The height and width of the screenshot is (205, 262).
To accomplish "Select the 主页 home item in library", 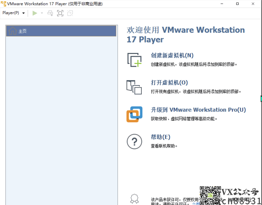I will coord(61,31).
